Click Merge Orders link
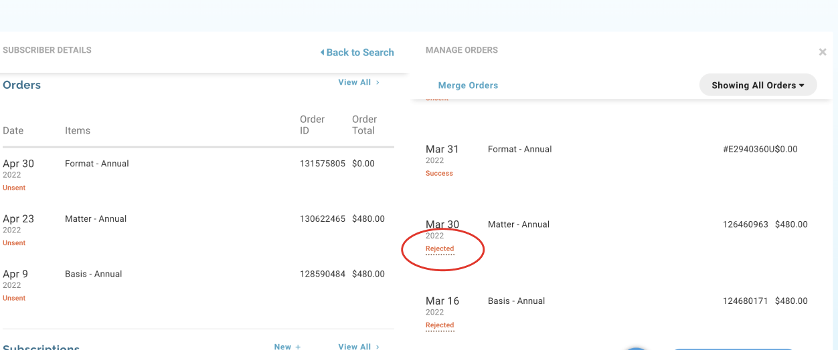 tap(468, 85)
